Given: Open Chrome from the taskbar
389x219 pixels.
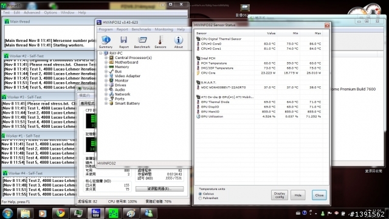Looking at the screenshot, I should (60, 214).
